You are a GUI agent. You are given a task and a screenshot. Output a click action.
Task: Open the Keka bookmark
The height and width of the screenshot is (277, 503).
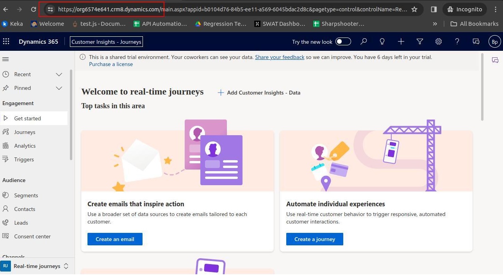(x=12, y=24)
